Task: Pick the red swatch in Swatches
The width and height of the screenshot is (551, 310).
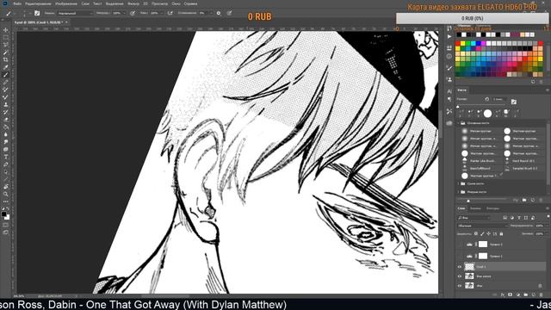Action: click(x=458, y=44)
